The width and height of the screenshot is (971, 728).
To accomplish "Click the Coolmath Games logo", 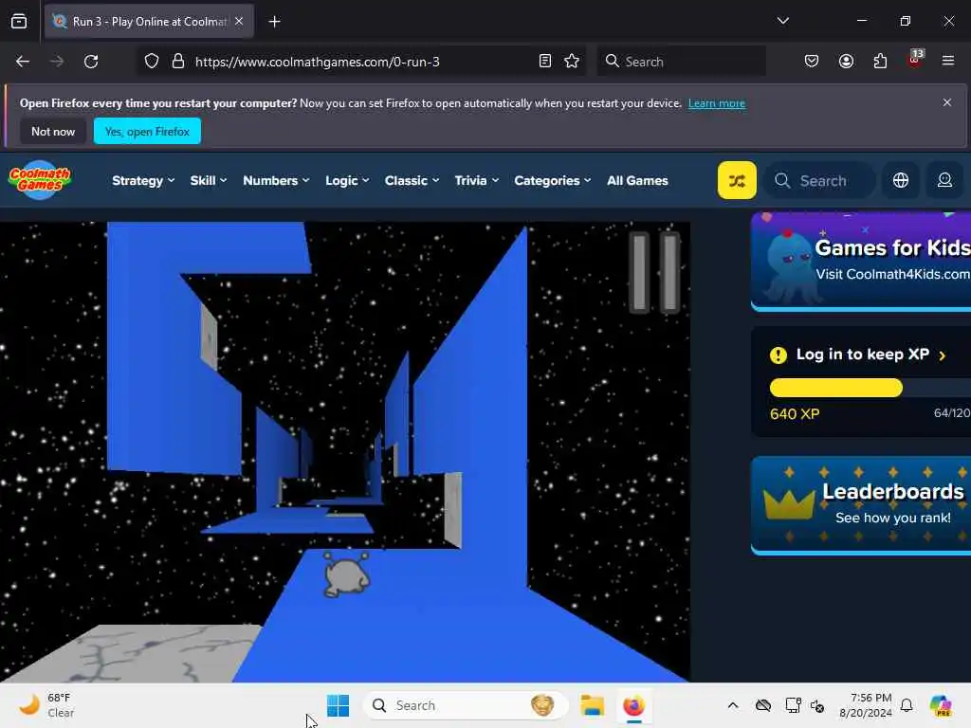I will pyautogui.click(x=40, y=180).
